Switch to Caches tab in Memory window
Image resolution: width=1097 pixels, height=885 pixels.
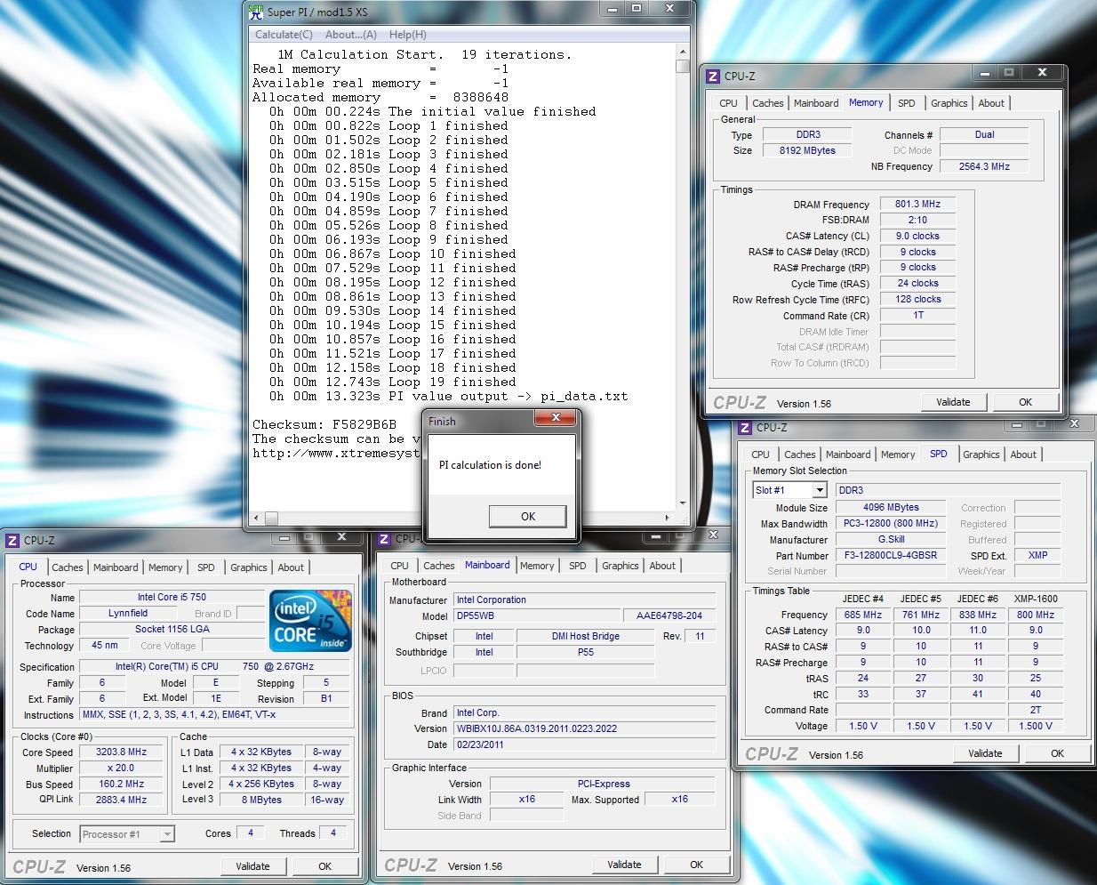coord(768,103)
